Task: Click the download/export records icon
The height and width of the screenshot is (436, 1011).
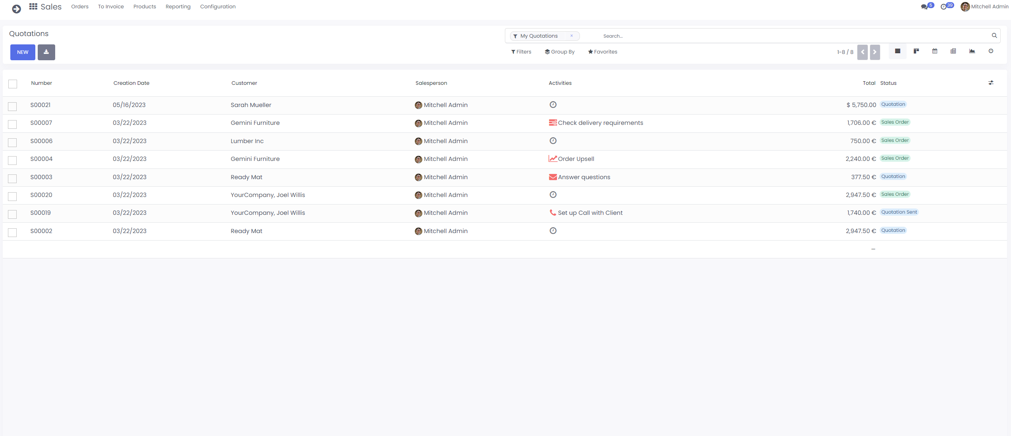Action: [46, 52]
